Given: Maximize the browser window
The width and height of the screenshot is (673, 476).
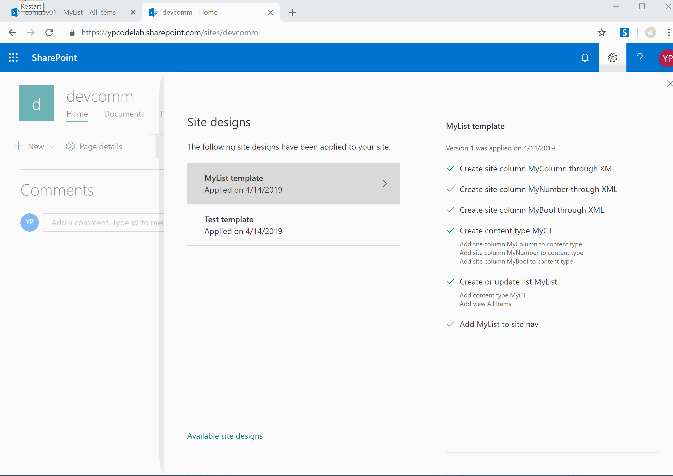Looking at the screenshot, I should (642, 6).
